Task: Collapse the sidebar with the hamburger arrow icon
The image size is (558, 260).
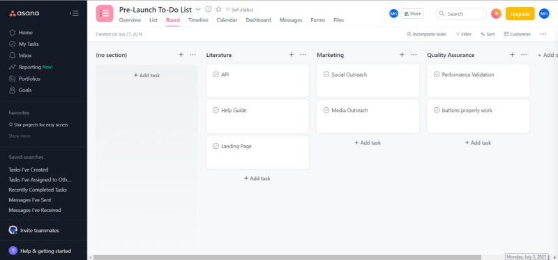Action: [x=74, y=13]
